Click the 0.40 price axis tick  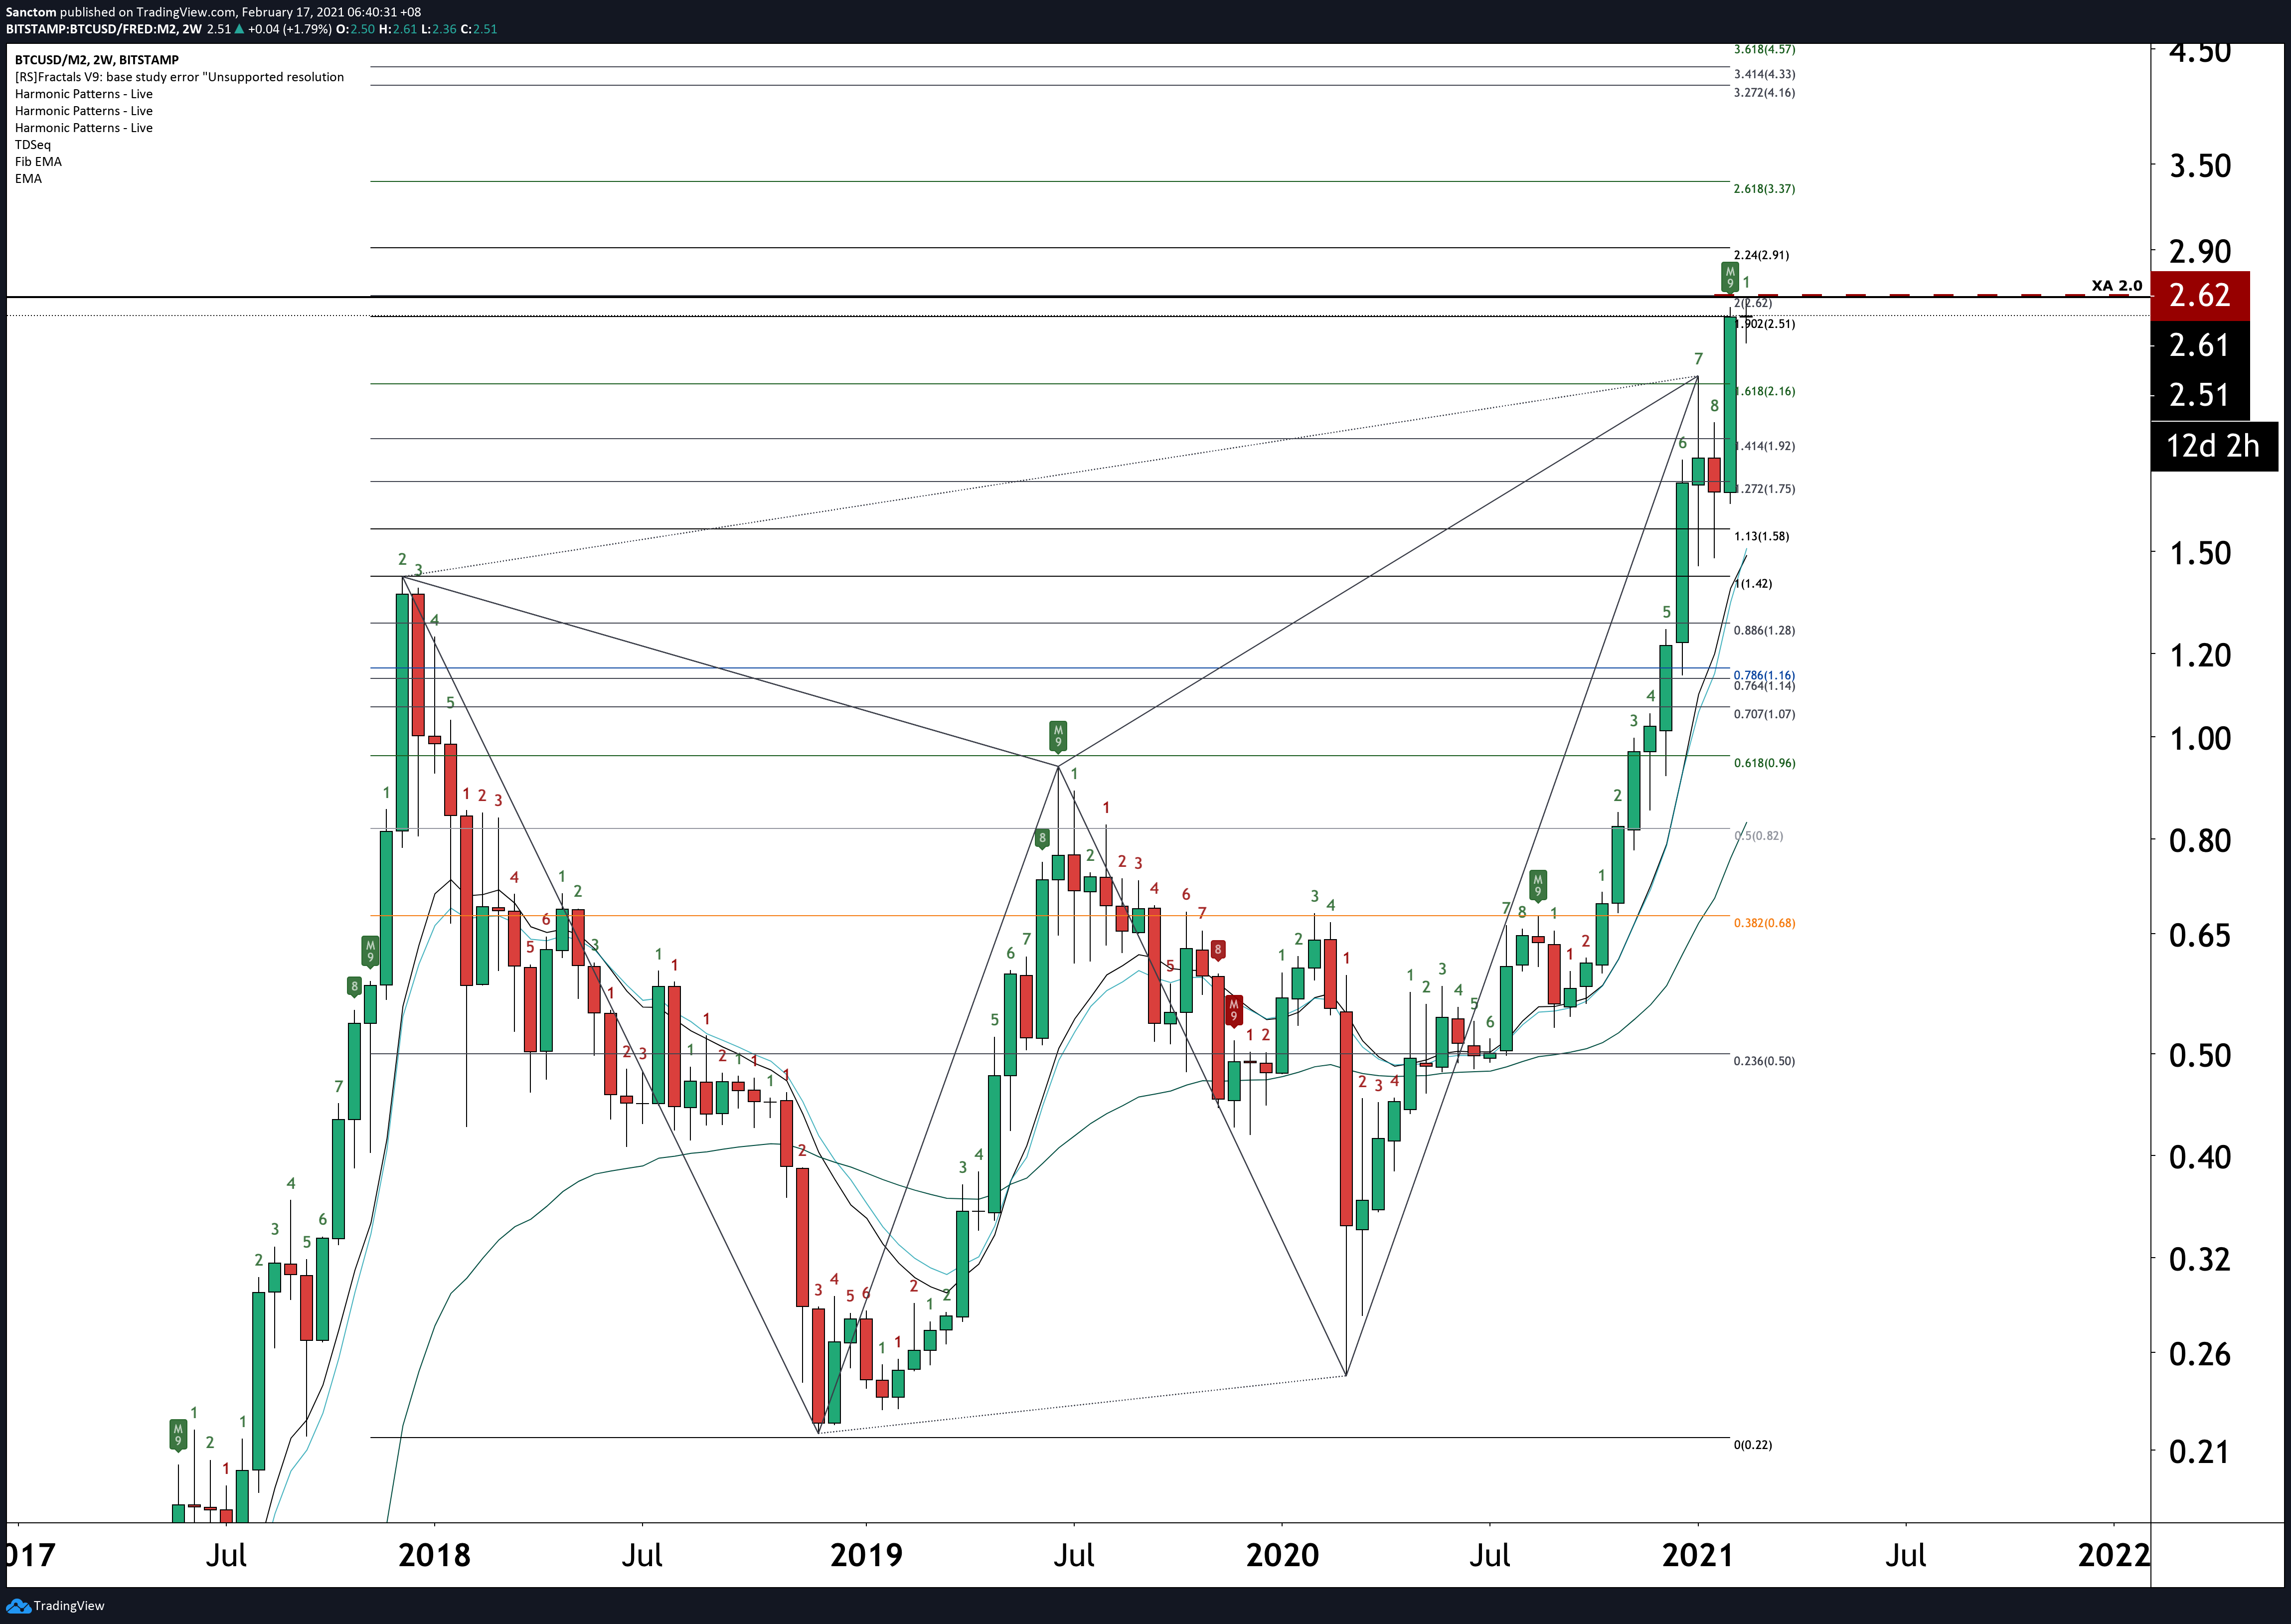coord(2199,1157)
